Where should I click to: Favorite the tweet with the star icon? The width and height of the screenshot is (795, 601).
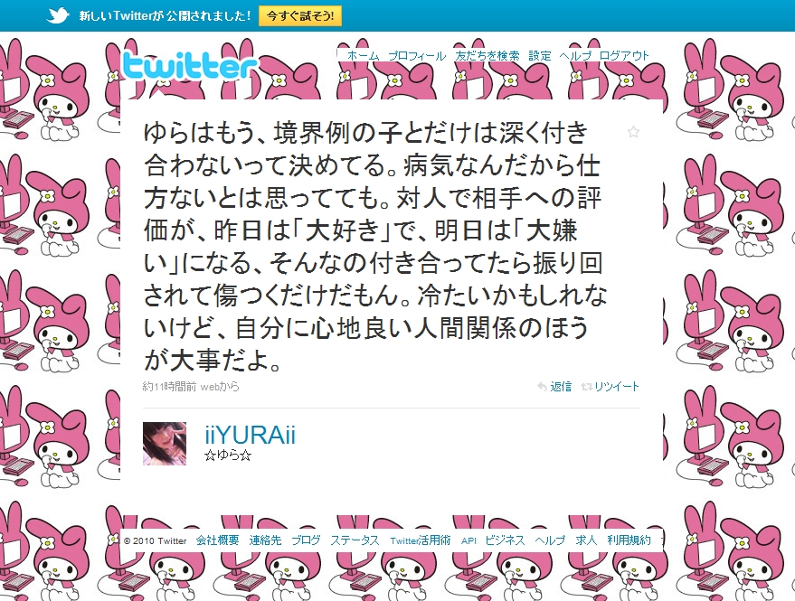[633, 132]
